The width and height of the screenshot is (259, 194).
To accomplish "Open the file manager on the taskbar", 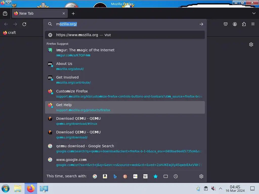I will [18, 188].
